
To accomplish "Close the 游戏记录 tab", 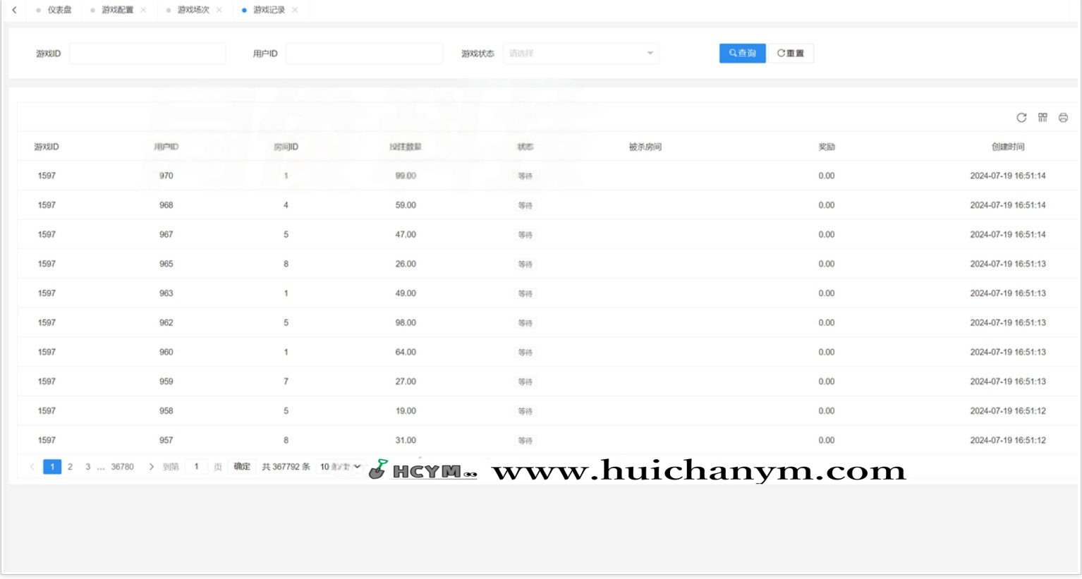I will click(x=295, y=10).
